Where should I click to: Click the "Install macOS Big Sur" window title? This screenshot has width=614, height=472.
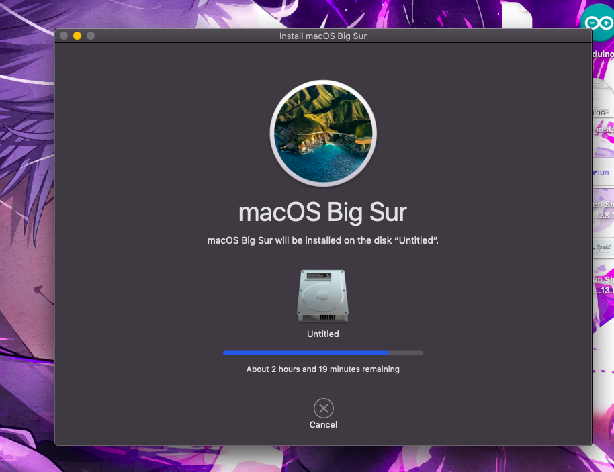322,36
